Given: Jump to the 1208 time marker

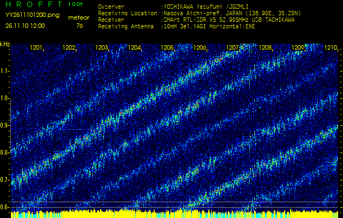Looking at the screenshot, I should 265,48.
